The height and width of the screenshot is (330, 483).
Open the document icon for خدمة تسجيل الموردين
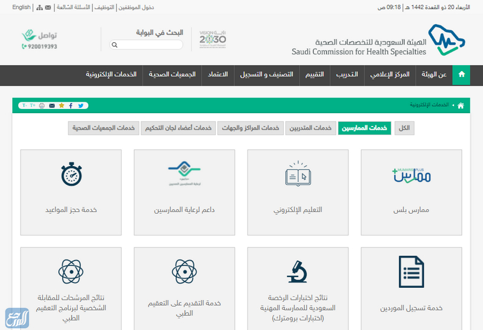coord(411,272)
